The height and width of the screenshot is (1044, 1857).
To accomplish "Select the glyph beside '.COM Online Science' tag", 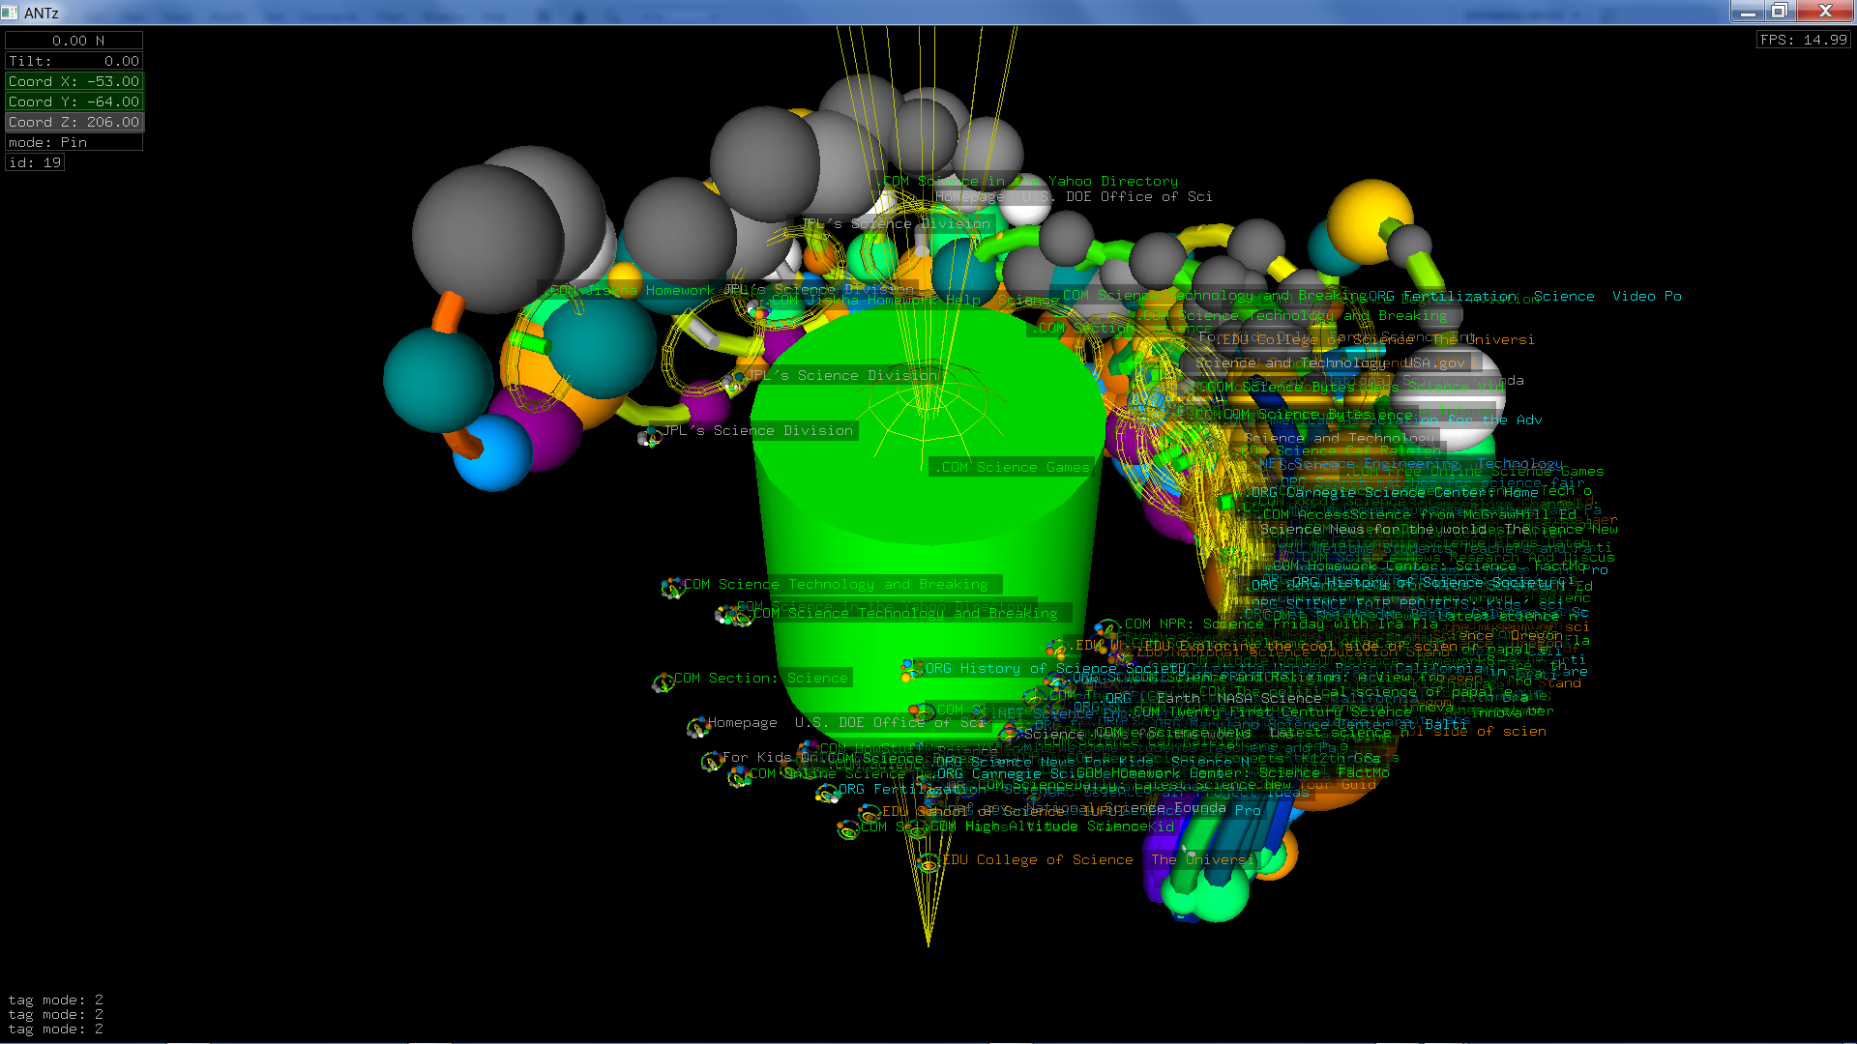I will tap(739, 777).
